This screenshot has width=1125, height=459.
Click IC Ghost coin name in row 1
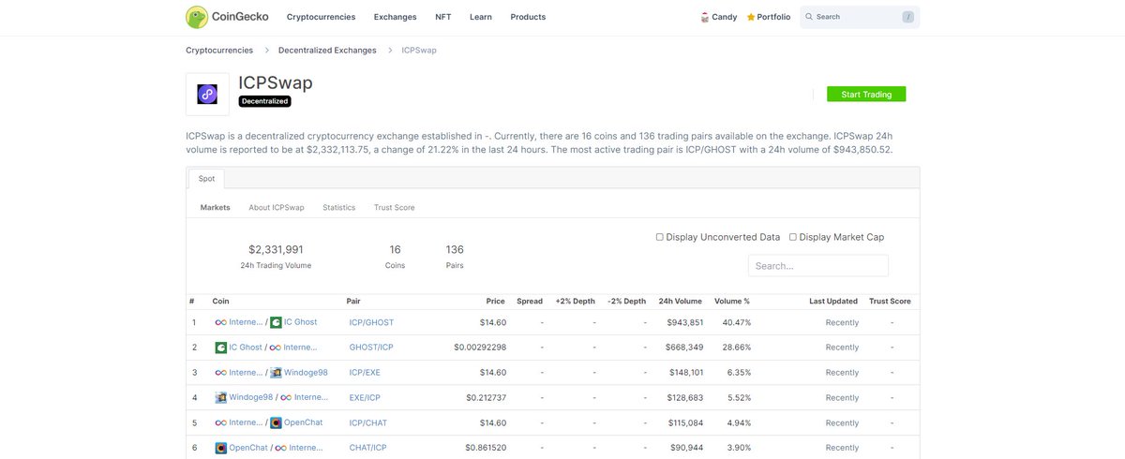tap(301, 322)
